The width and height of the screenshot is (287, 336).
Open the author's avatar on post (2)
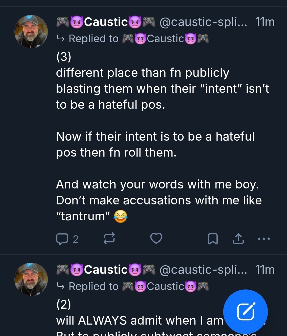point(31,279)
